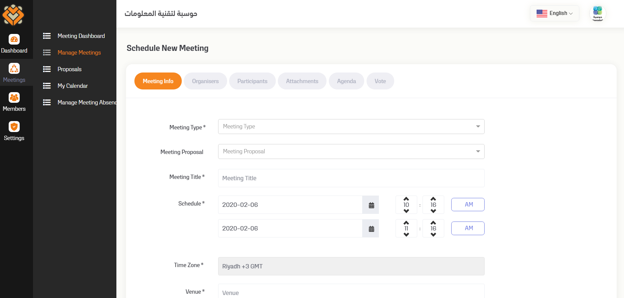Switch to the Organisers tab
Image resolution: width=624 pixels, height=298 pixels.
[205, 81]
